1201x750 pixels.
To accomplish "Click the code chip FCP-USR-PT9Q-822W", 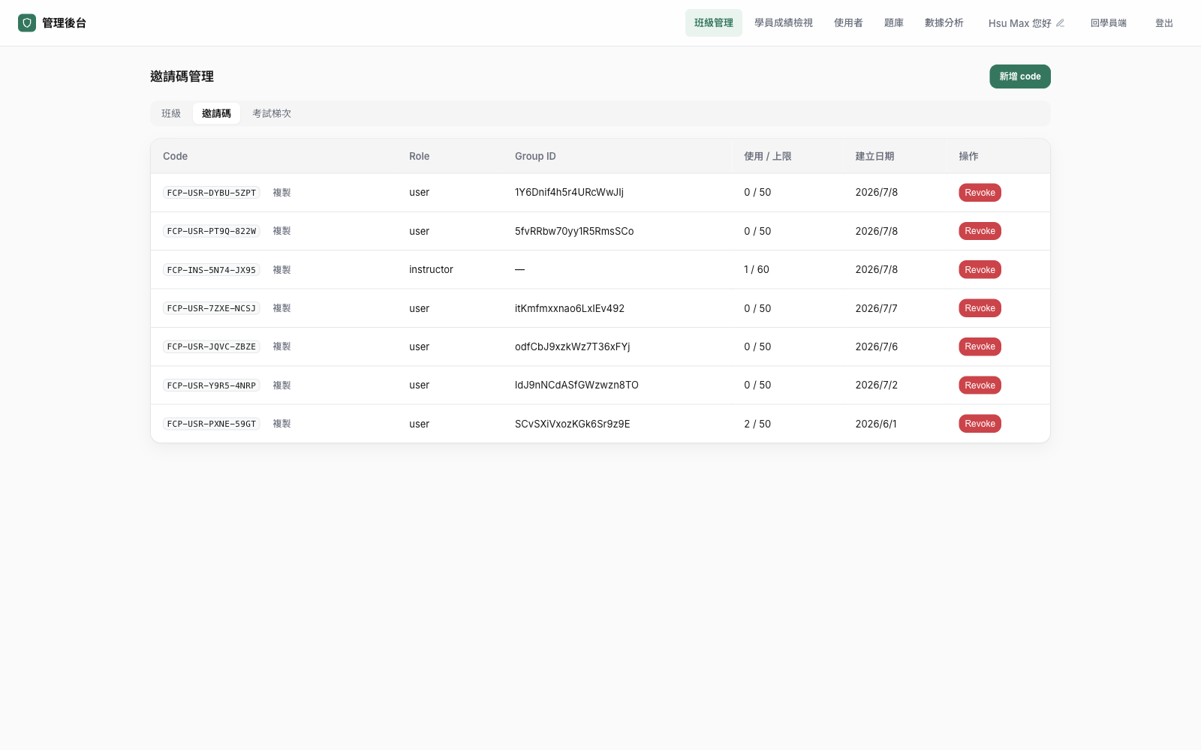I will 212,231.
